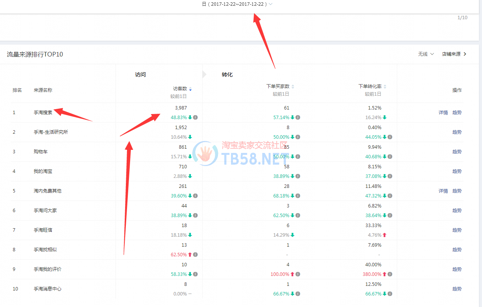Open 趋势 for 手淘搜索 row
The width and height of the screenshot is (482, 307).
(457, 113)
